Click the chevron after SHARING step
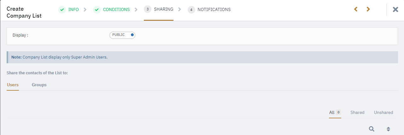The height and width of the screenshot is (135, 404). click(x=179, y=9)
